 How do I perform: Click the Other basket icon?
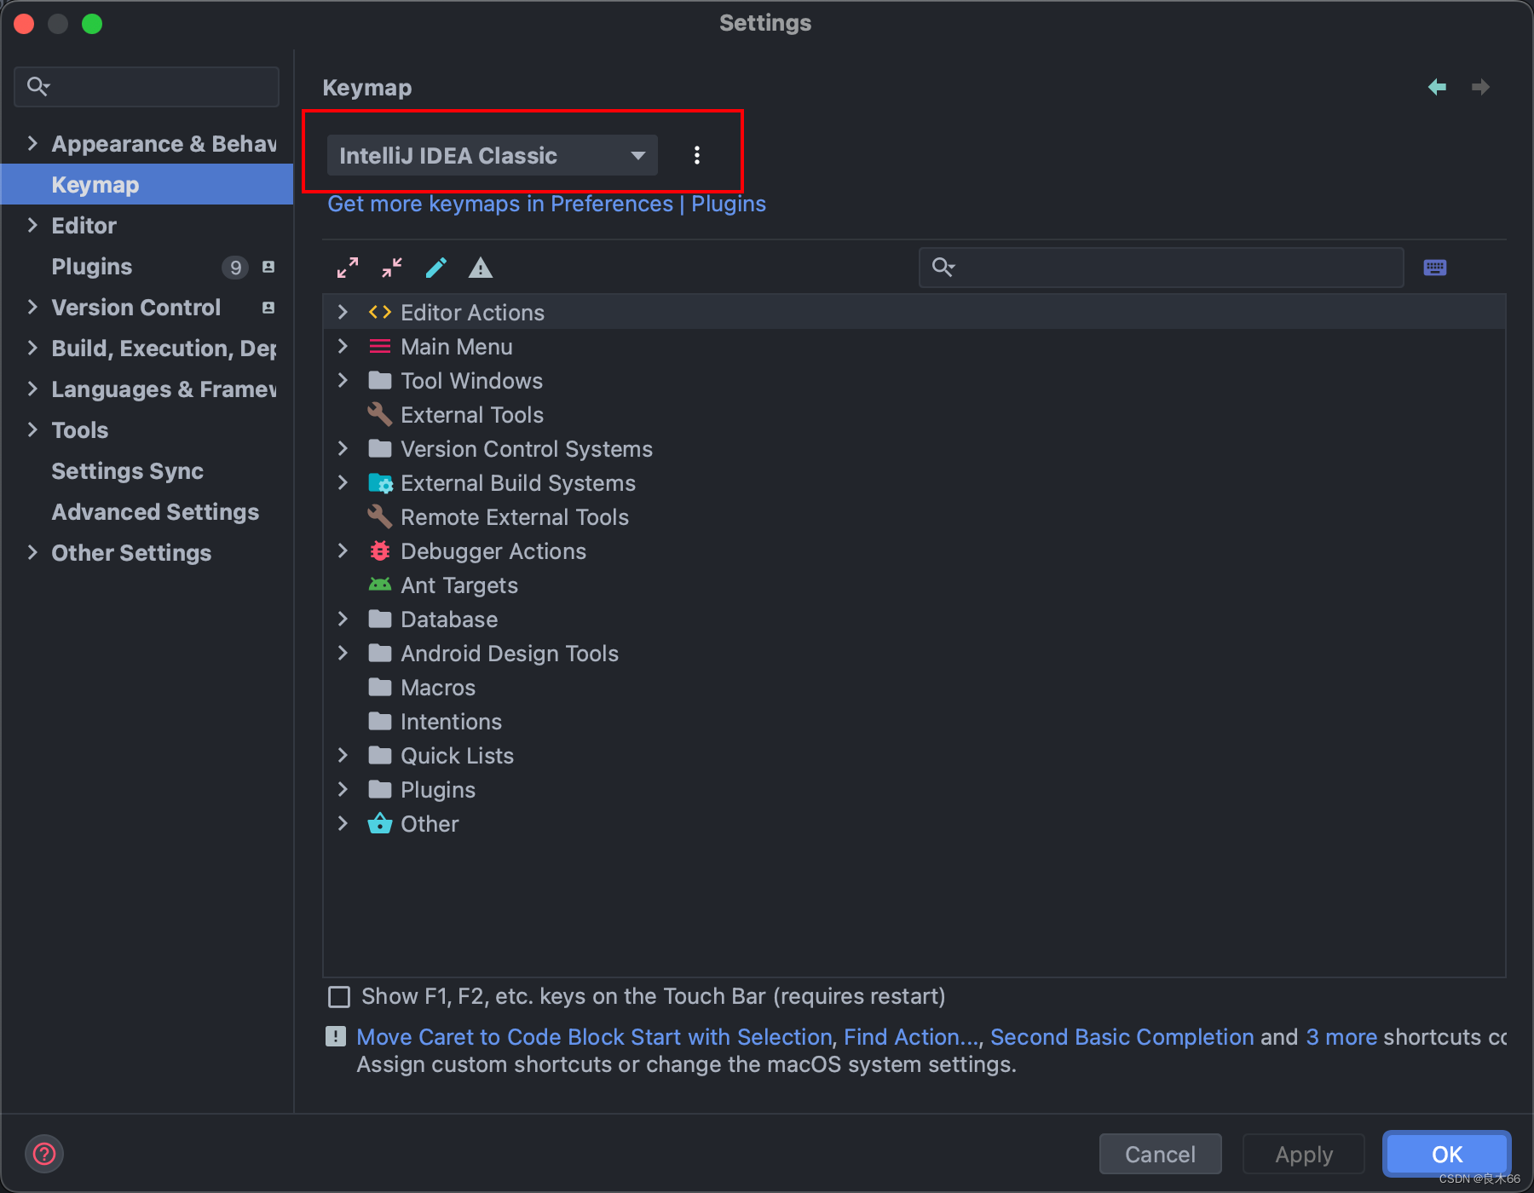tap(380, 824)
